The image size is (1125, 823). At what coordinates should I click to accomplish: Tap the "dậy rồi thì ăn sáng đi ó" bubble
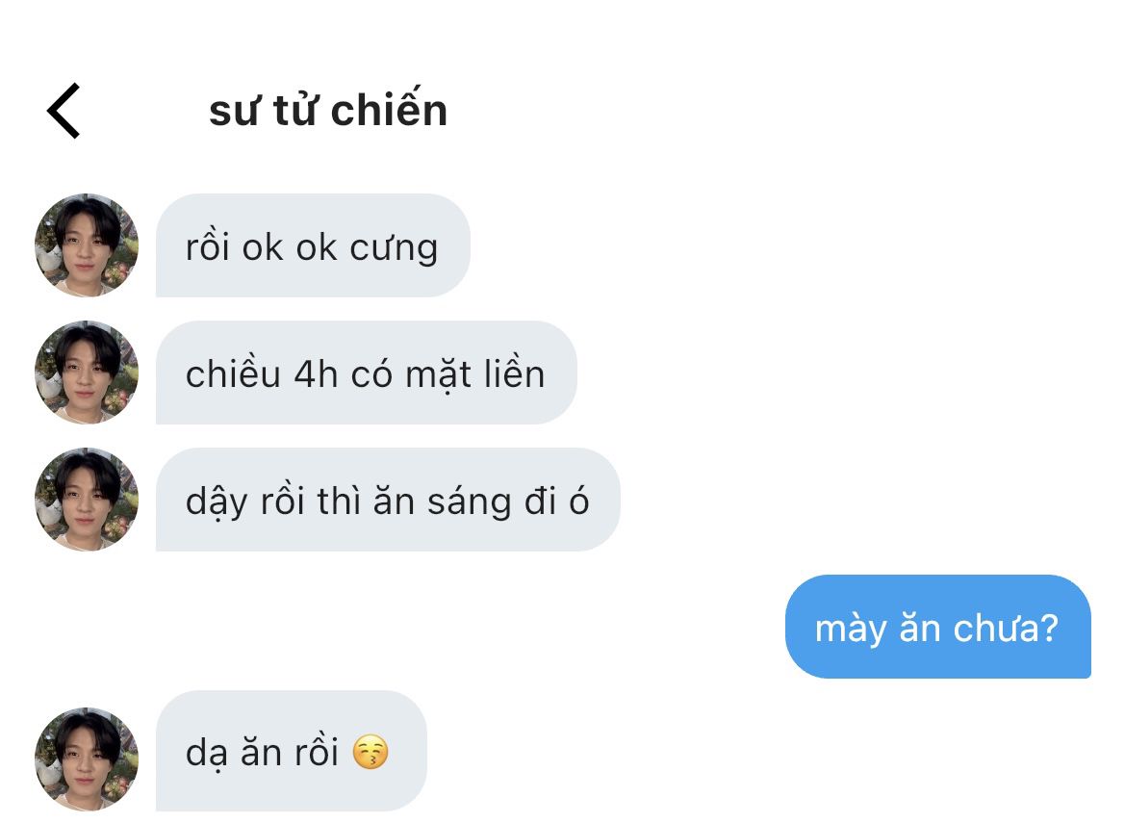click(x=388, y=499)
